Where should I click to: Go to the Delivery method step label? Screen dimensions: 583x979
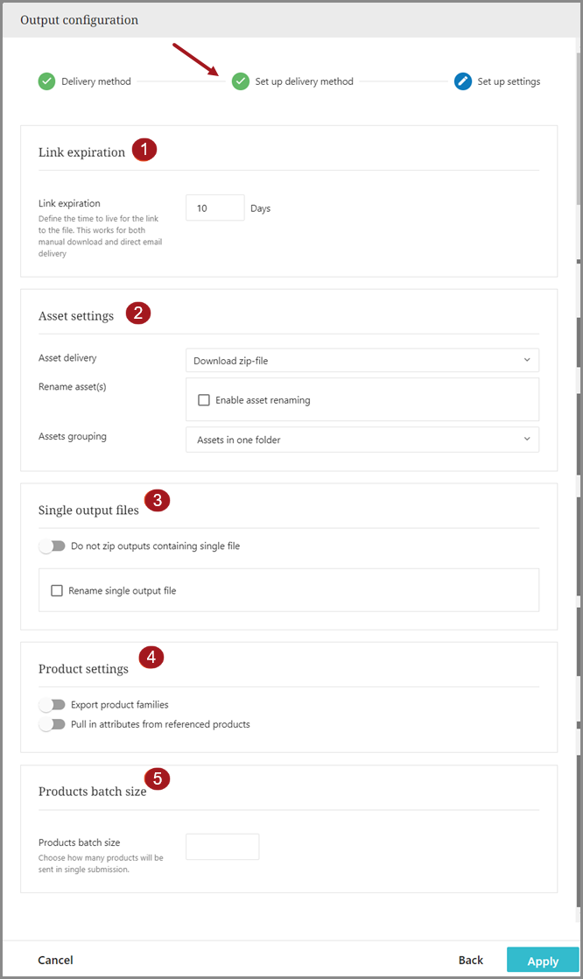pos(96,81)
